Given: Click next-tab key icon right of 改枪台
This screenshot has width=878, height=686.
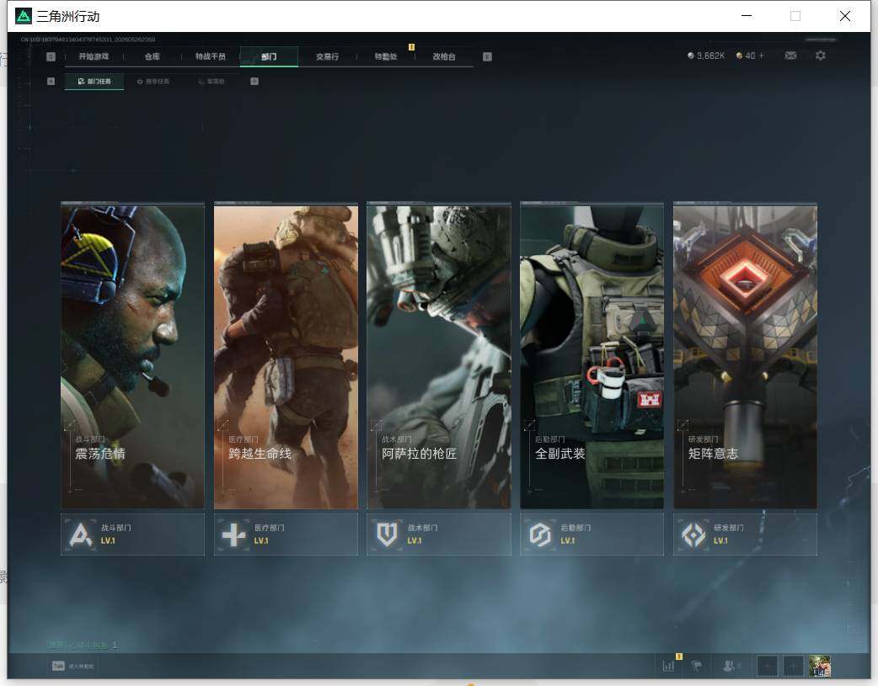Looking at the screenshot, I should pyautogui.click(x=487, y=56).
